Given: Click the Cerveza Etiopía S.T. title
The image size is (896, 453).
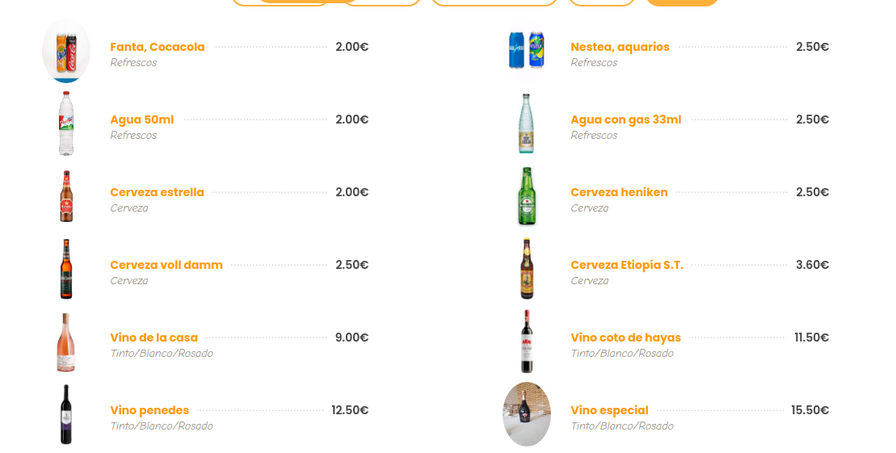Looking at the screenshot, I should coord(627,265).
